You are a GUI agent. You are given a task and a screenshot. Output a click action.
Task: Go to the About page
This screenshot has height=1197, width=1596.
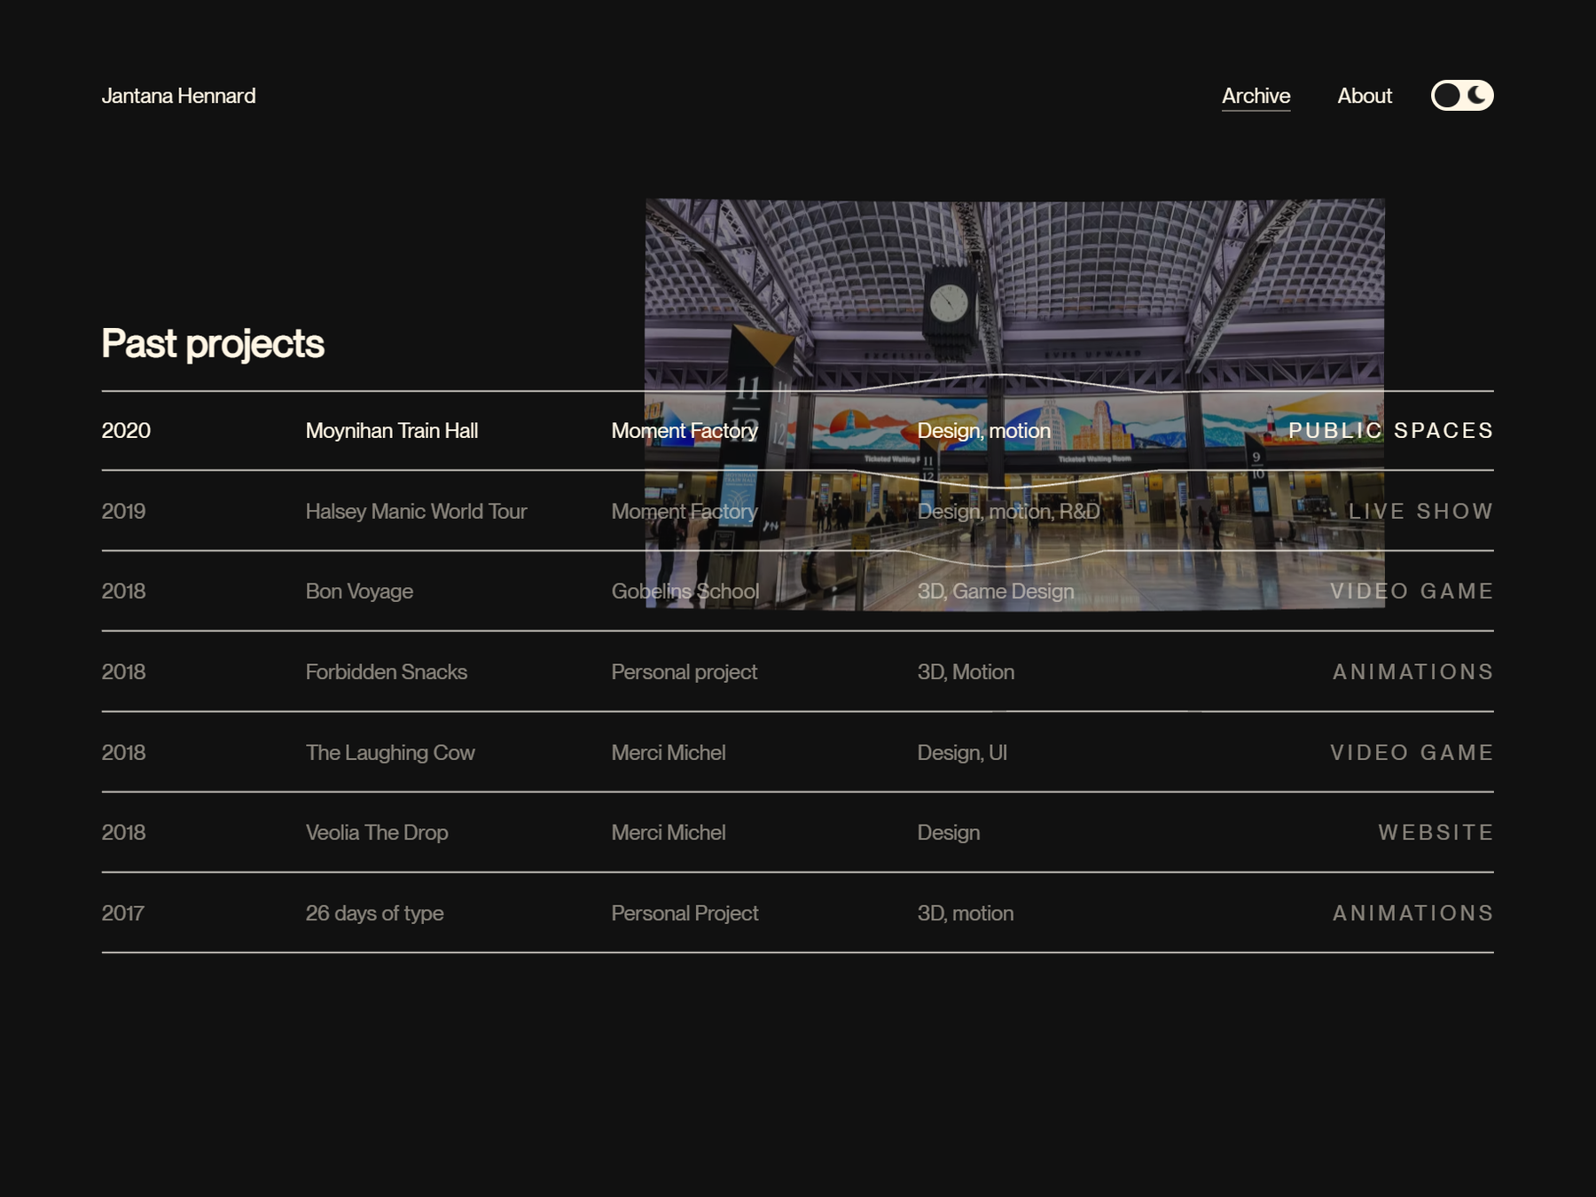point(1364,96)
